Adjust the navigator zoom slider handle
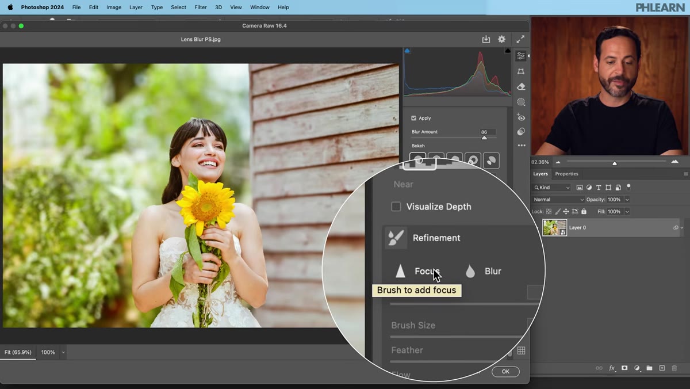Screen dimensions: 690x389 click(615, 163)
